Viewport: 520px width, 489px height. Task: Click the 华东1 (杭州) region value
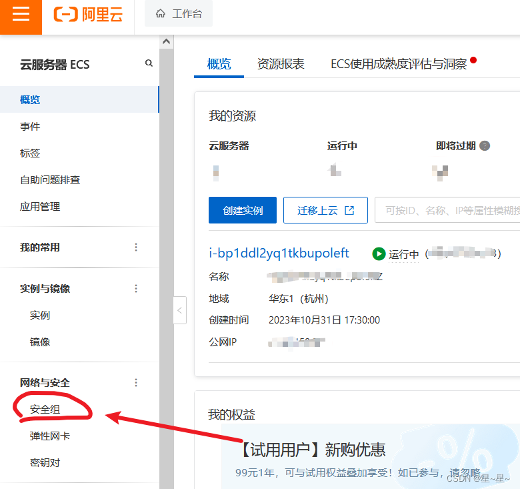(299, 299)
